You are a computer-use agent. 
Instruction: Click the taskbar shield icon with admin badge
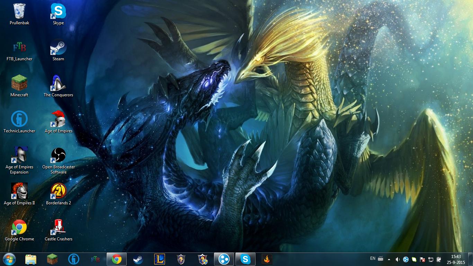click(203, 259)
